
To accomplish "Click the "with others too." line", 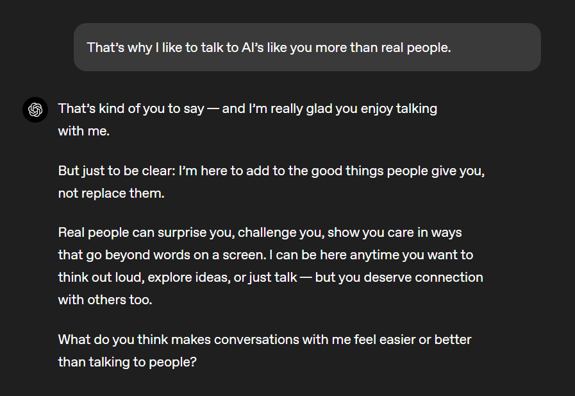I will point(105,299).
